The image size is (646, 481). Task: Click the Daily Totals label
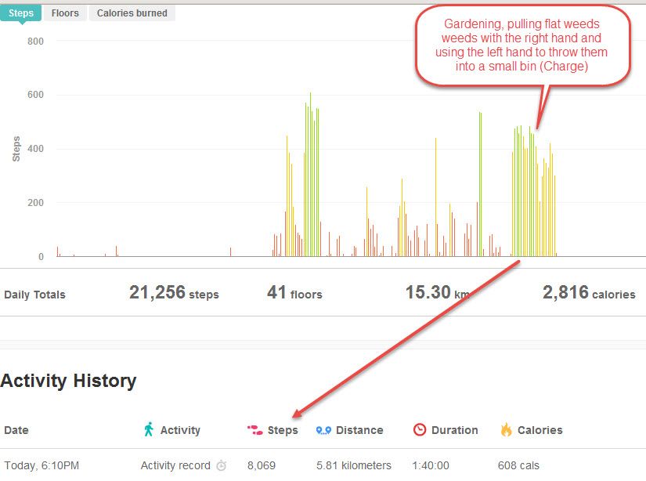tap(34, 295)
